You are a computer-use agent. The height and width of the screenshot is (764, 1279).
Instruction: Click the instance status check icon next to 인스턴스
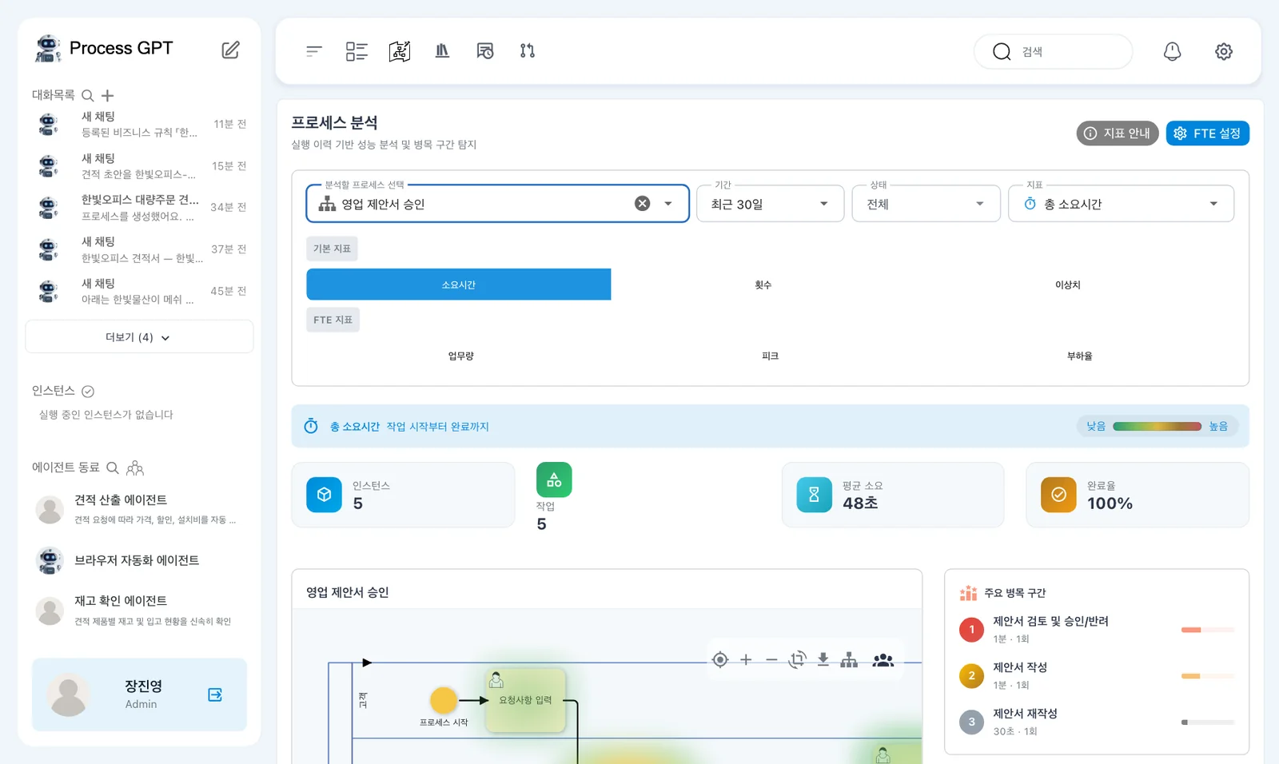coord(88,392)
